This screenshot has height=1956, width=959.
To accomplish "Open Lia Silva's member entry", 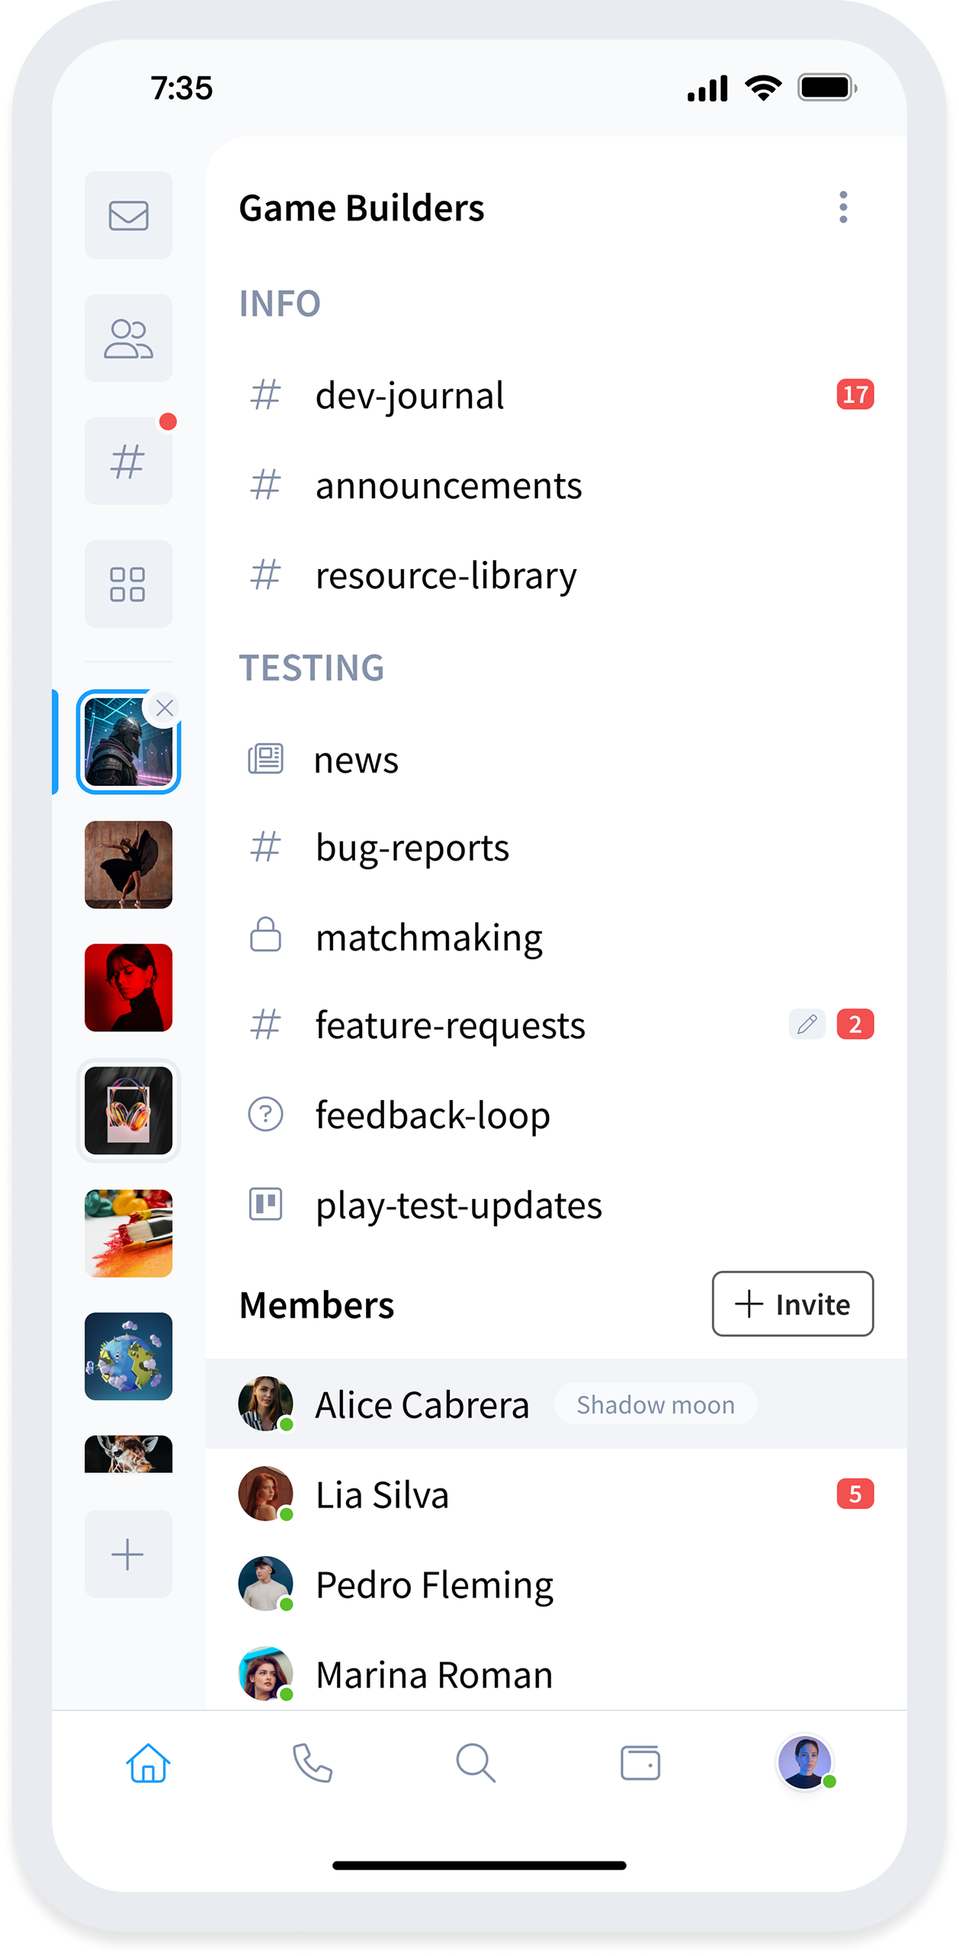I will [556, 1494].
